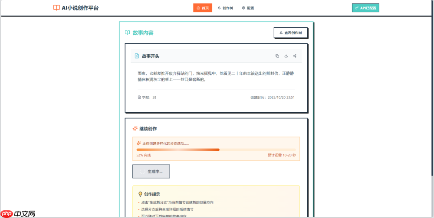Click the 故事开头 heading text
The height and width of the screenshot is (218, 434).
click(151, 56)
